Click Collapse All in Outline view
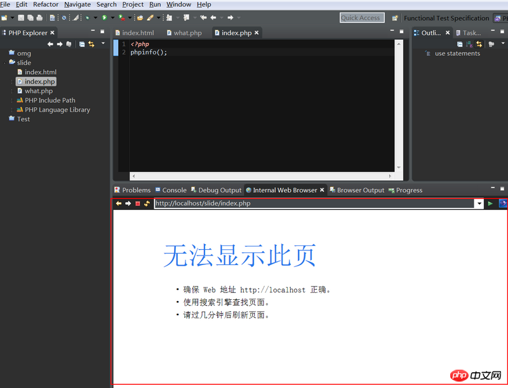This screenshot has height=388, width=508. [460, 44]
